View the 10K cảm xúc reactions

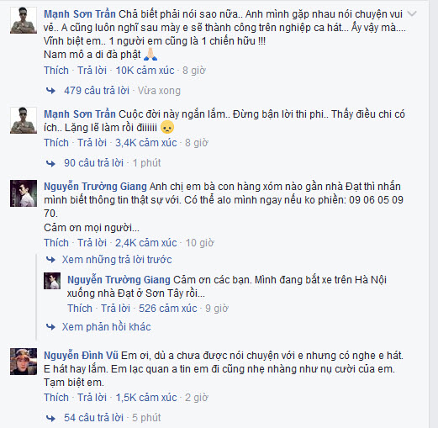(x=145, y=71)
